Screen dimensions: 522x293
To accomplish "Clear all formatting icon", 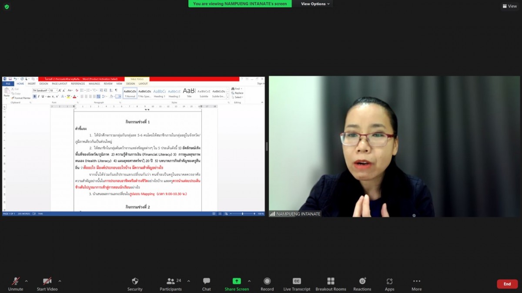I will pyautogui.click(x=77, y=90).
